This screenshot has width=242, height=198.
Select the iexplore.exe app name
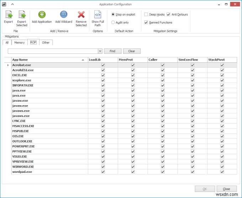coord(22,80)
